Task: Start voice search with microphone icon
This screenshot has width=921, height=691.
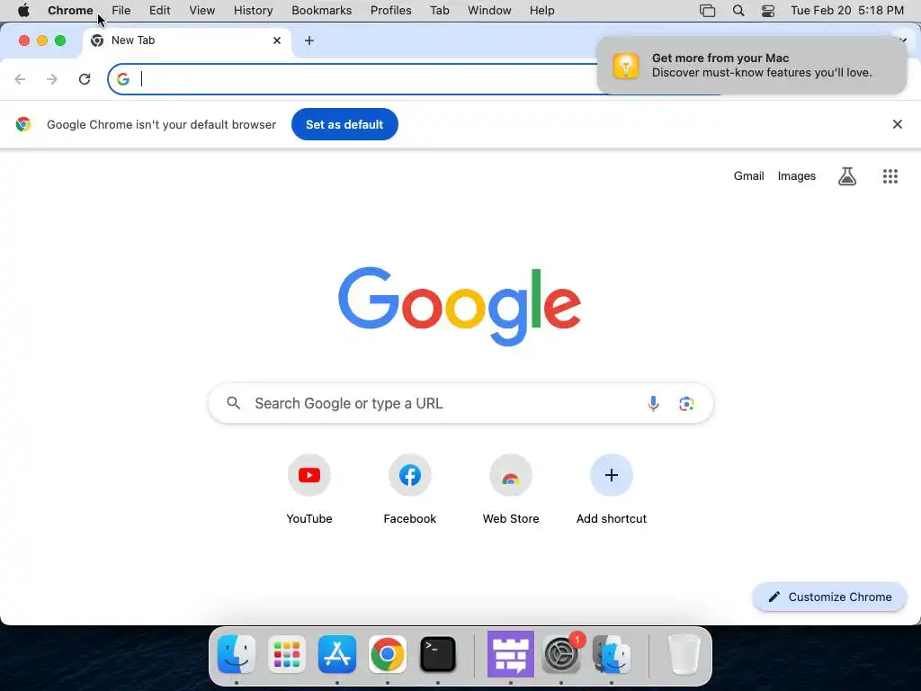Action: point(653,404)
